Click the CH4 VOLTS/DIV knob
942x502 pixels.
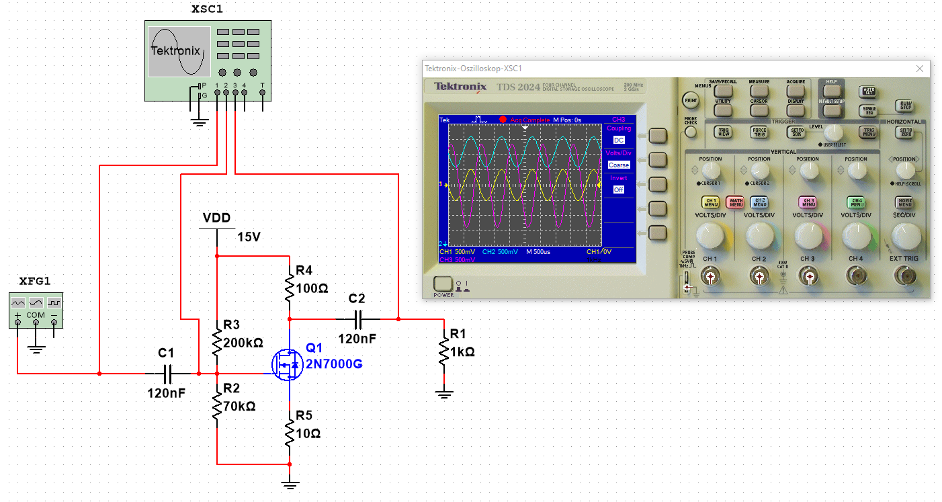(857, 235)
